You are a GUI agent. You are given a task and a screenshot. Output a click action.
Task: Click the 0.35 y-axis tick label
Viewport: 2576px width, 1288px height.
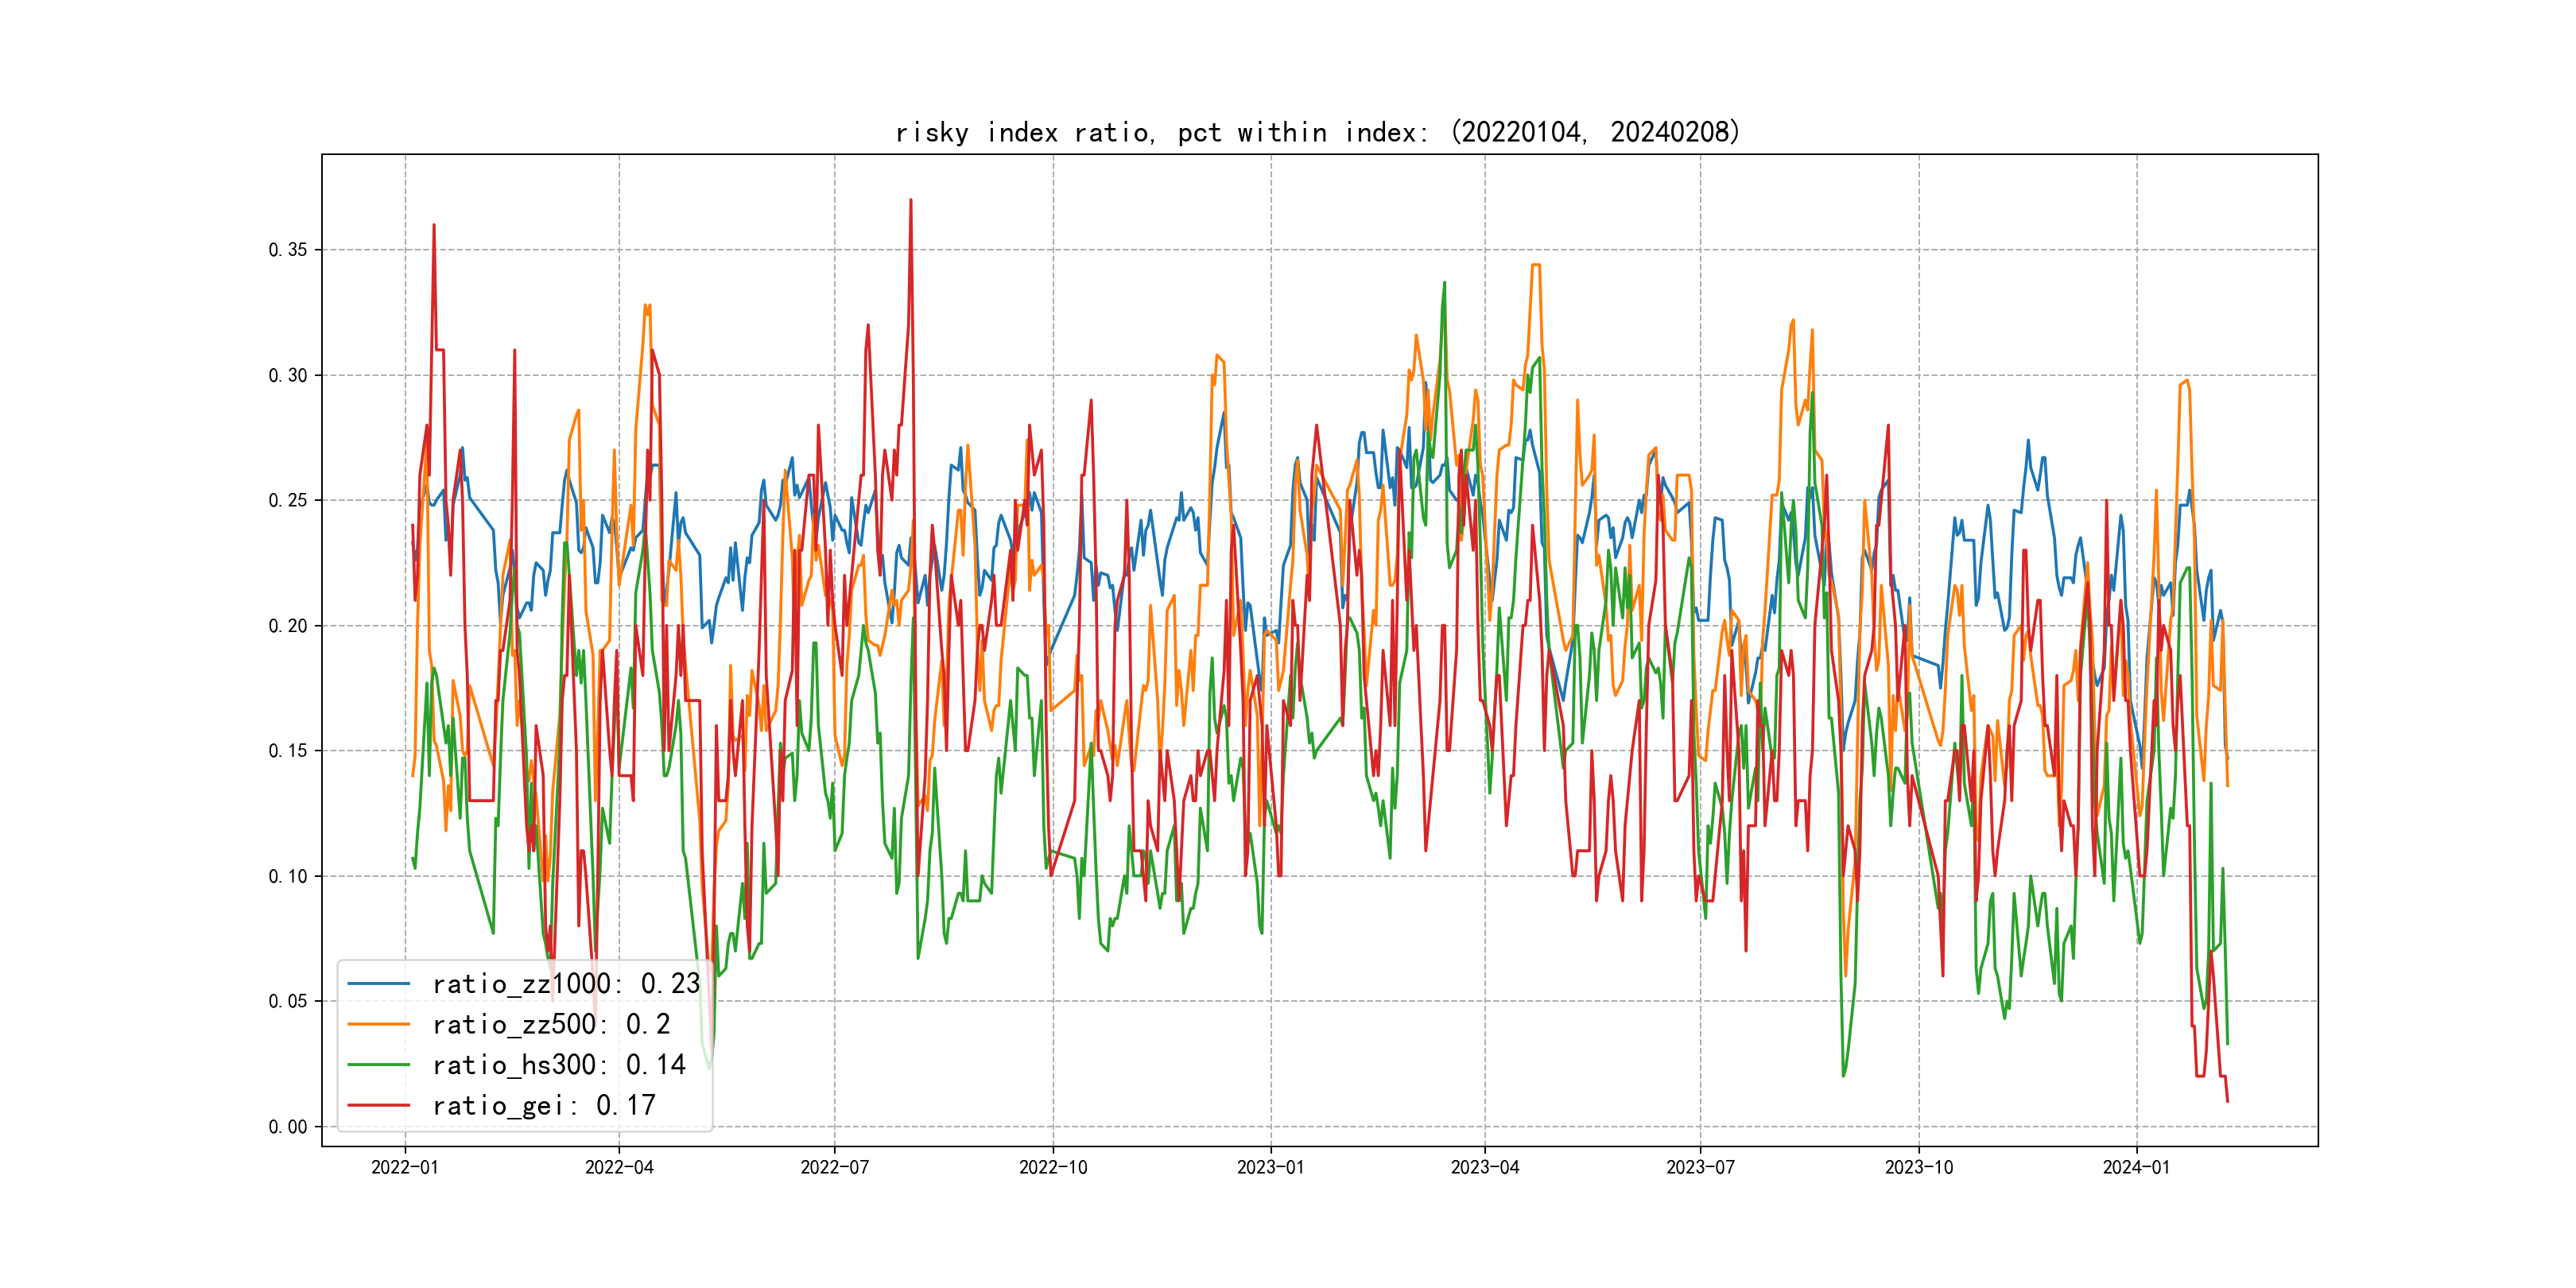(288, 250)
